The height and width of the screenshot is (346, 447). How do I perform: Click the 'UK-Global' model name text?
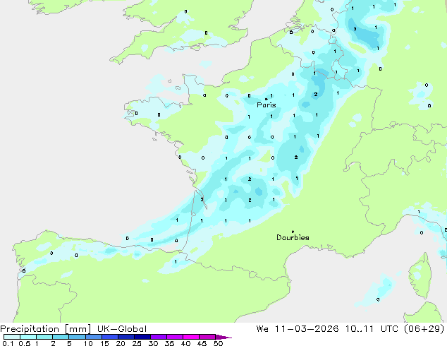click(x=122, y=329)
